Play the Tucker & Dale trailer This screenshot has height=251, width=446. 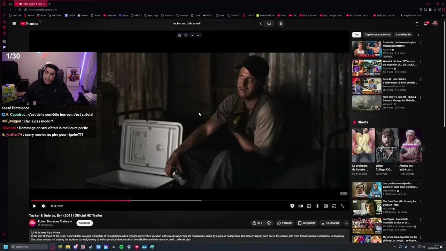click(x=34, y=206)
